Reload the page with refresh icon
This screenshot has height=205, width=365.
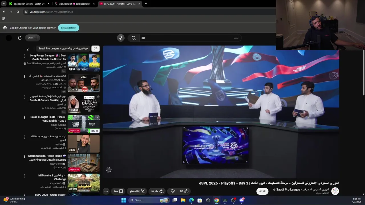[18, 12]
